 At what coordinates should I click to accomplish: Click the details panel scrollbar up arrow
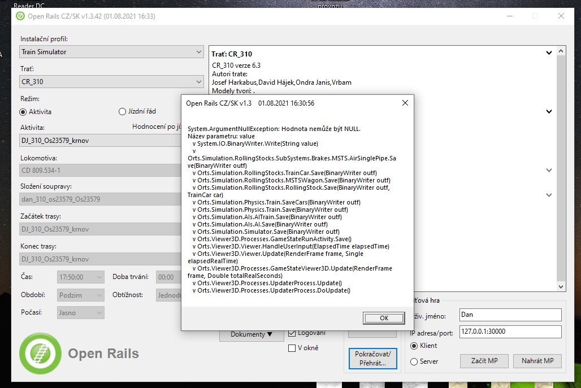(x=561, y=51)
